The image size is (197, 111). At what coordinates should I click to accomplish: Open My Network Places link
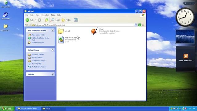coord(38,67)
